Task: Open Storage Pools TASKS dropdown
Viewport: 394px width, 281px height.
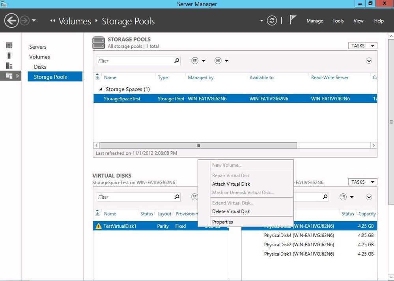Action: point(362,46)
